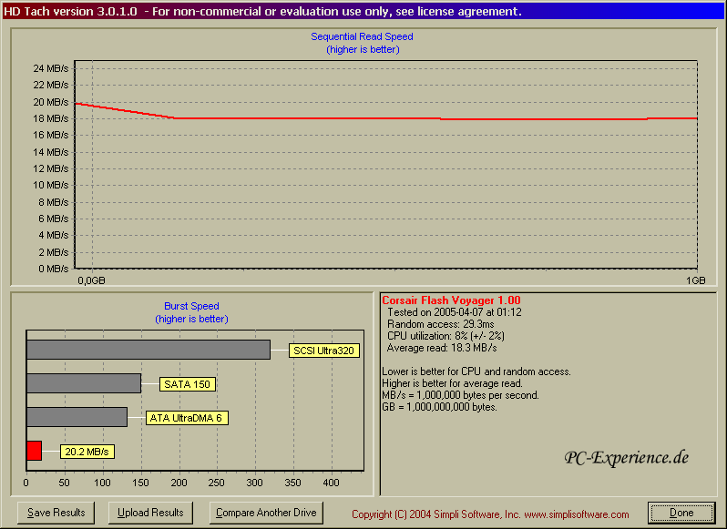Click the 24 MB/s axis label
The image size is (727, 529).
[50, 68]
